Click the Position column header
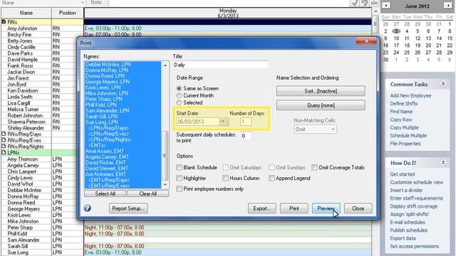The height and width of the screenshot is (256, 456). pyautogui.click(x=68, y=13)
